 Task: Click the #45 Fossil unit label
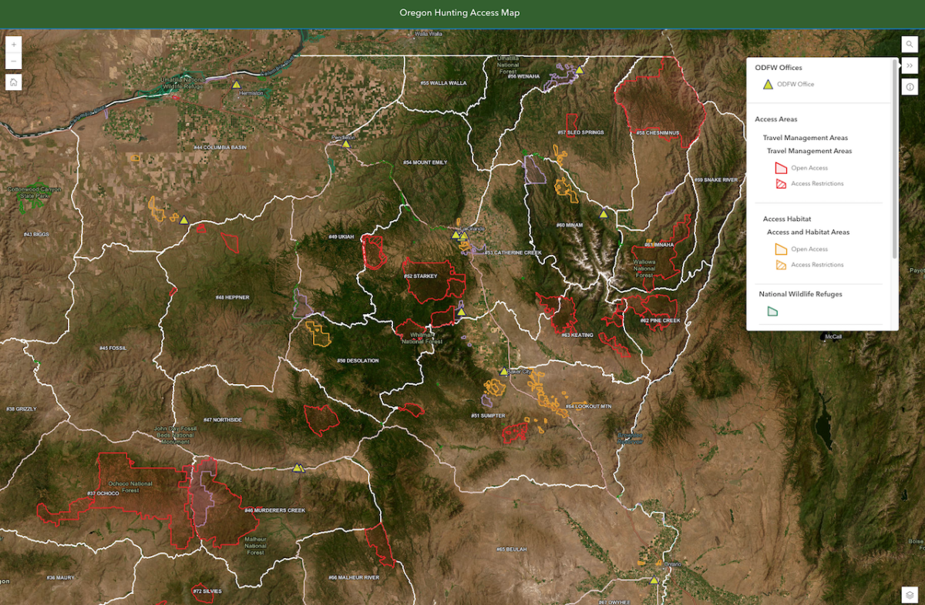113,348
